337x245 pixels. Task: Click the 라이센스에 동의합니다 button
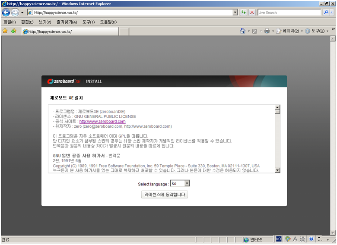165,195
